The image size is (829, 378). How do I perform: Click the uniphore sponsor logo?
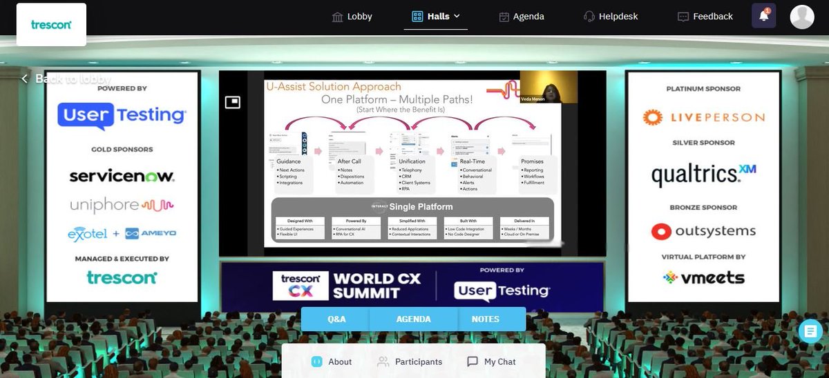tap(122, 206)
